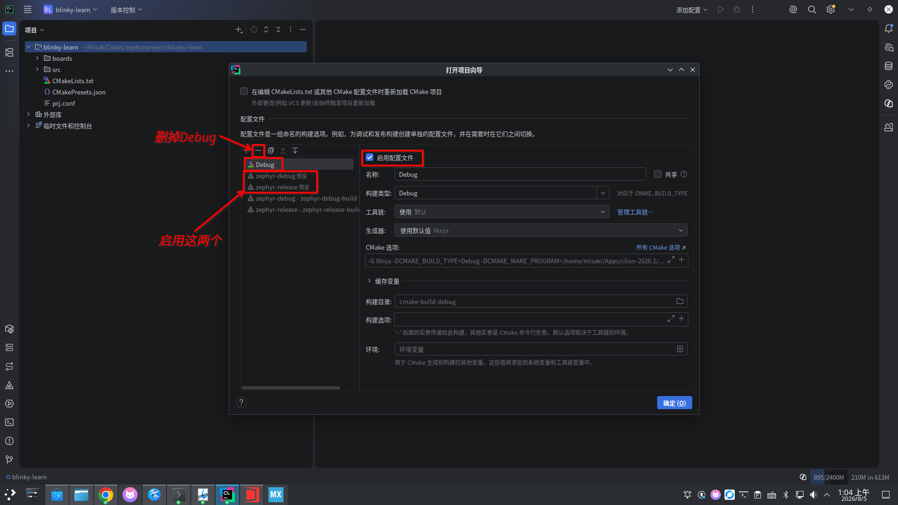Add a new CMake profile

tap(246, 151)
